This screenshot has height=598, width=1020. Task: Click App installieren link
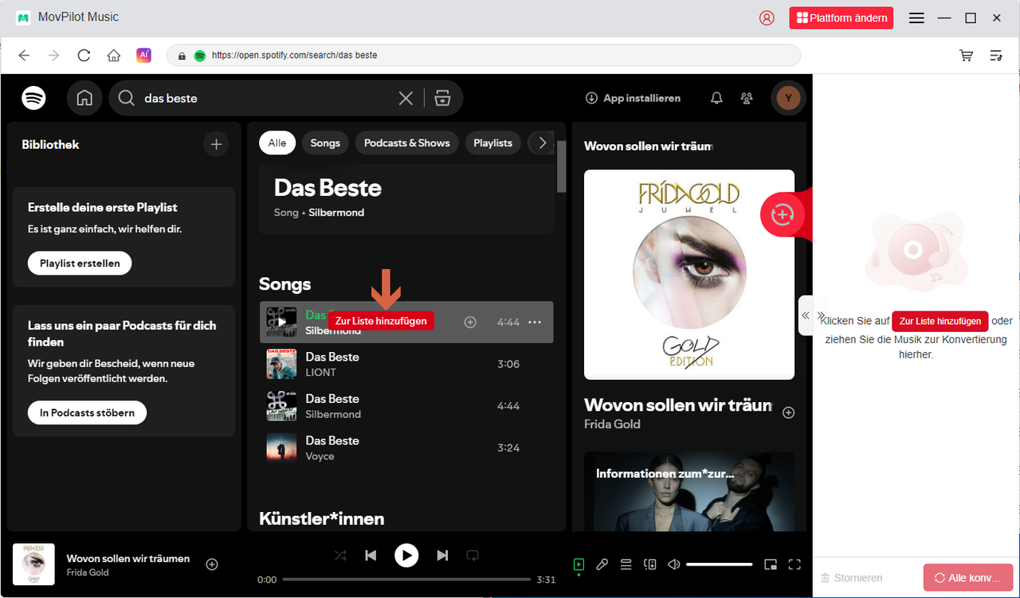pyautogui.click(x=633, y=98)
